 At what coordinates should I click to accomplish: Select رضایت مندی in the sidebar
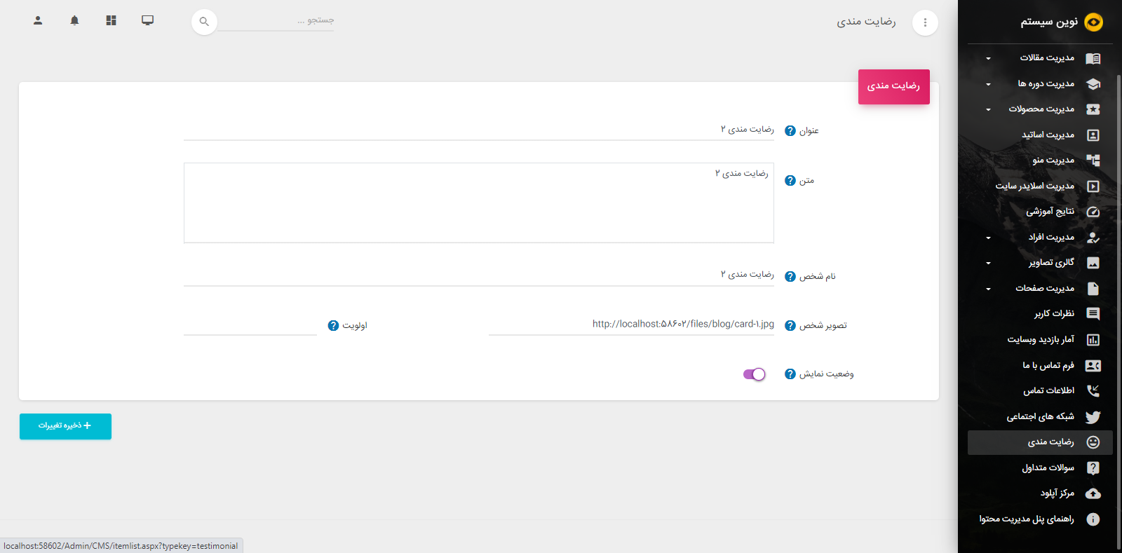[1040, 442]
